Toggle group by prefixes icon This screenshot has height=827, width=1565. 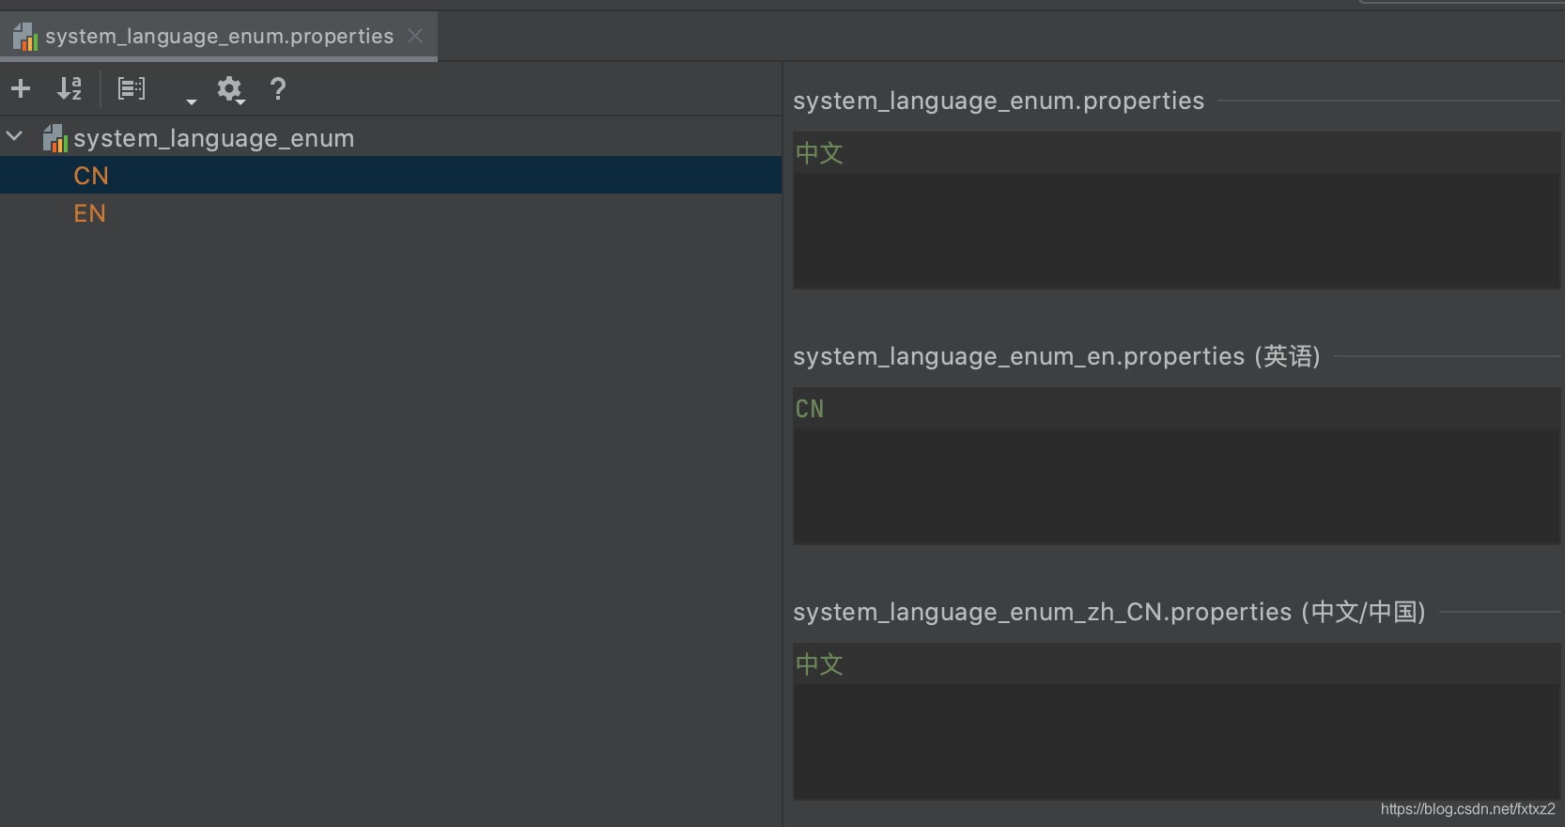[x=132, y=88]
